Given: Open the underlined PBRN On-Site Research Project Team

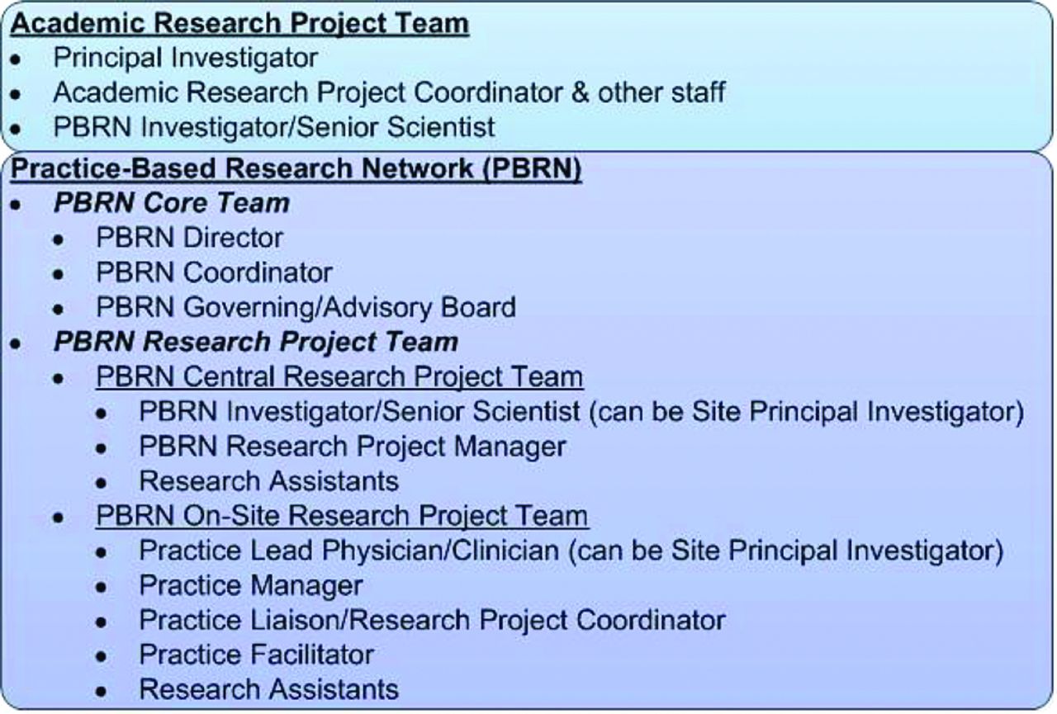Looking at the screenshot, I should click(x=342, y=515).
